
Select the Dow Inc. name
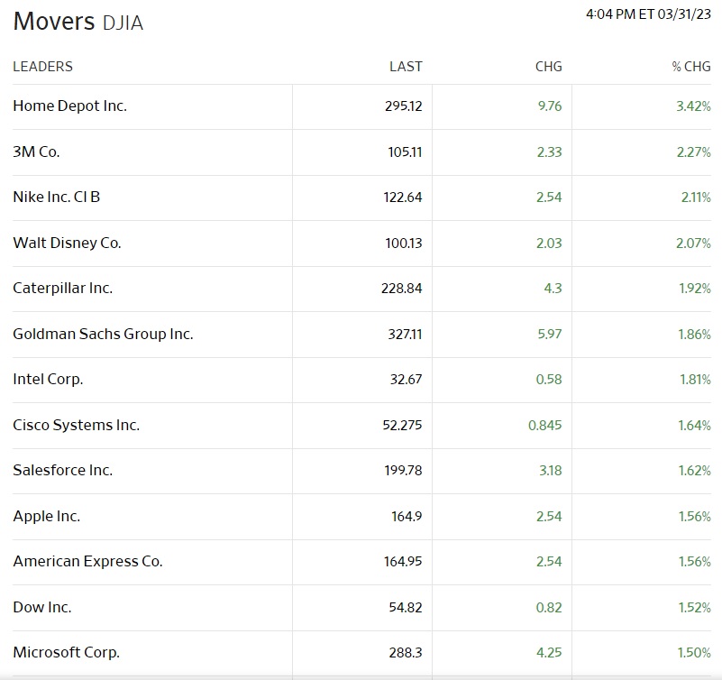point(42,607)
